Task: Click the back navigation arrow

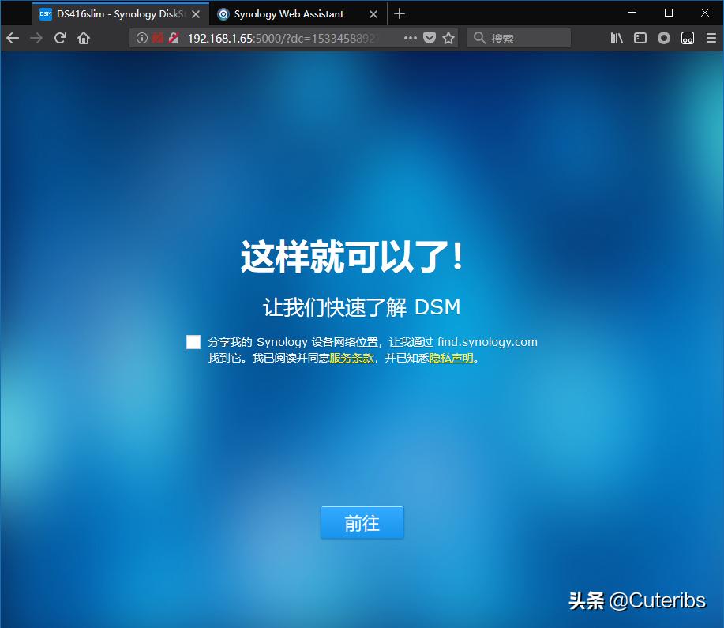Action: click(x=13, y=37)
